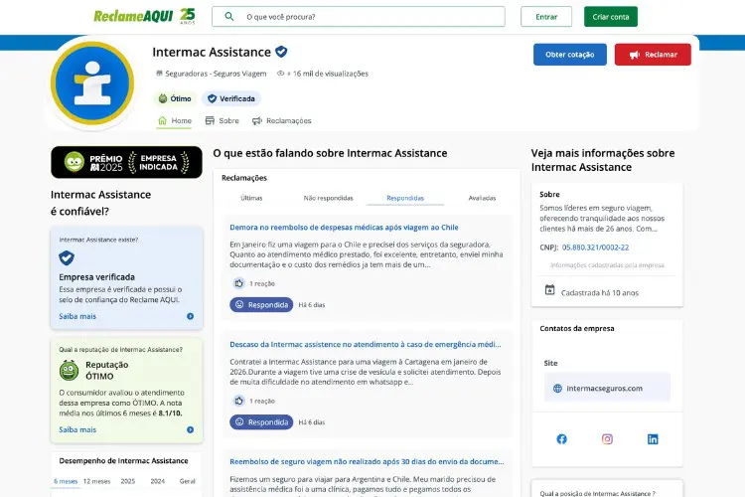The height and width of the screenshot is (497, 745).
Task: Click the Entrar button
Action: pos(546,17)
